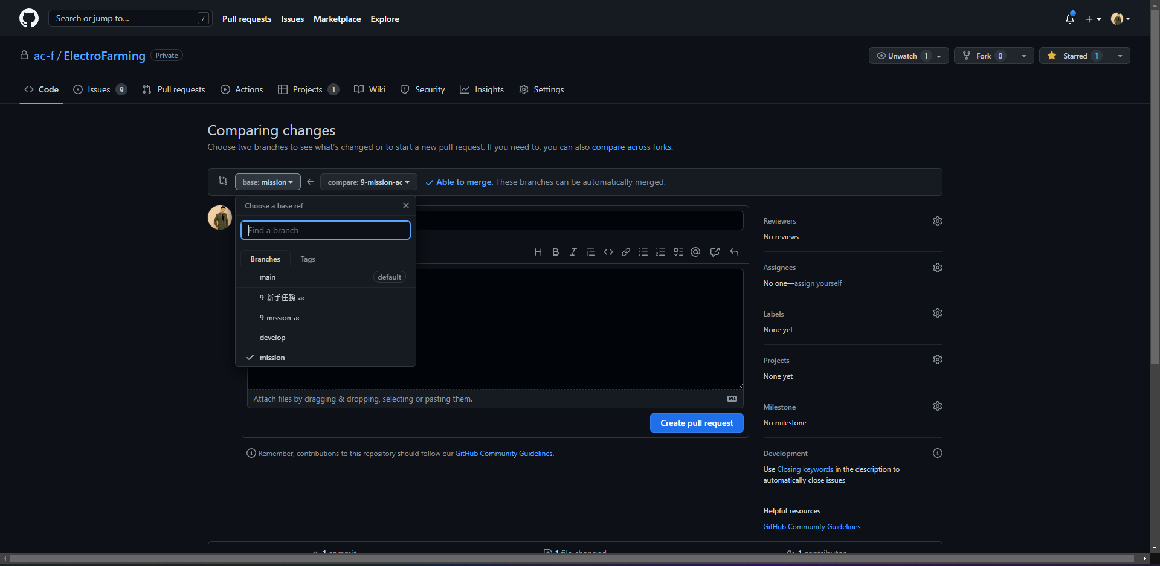Open the Projects repository tab
Viewport: 1160px width, 566px height.
[309, 89]
